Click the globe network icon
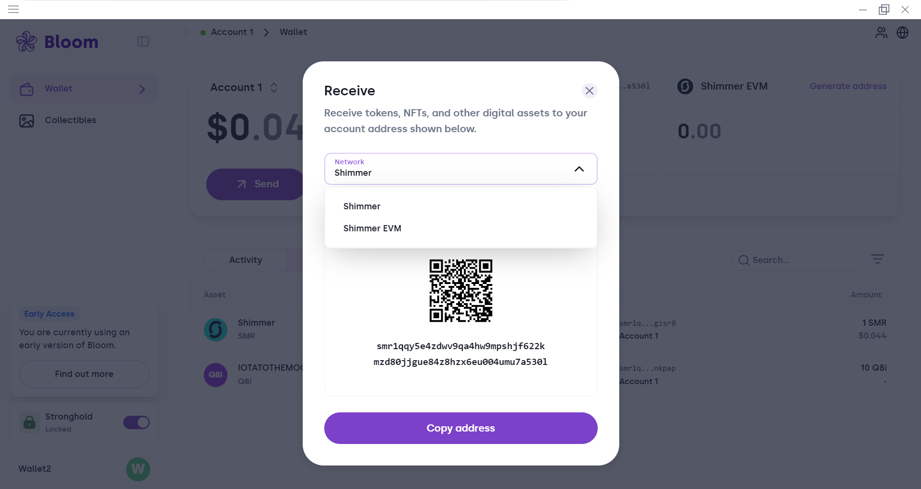 (x=903, y=33)
